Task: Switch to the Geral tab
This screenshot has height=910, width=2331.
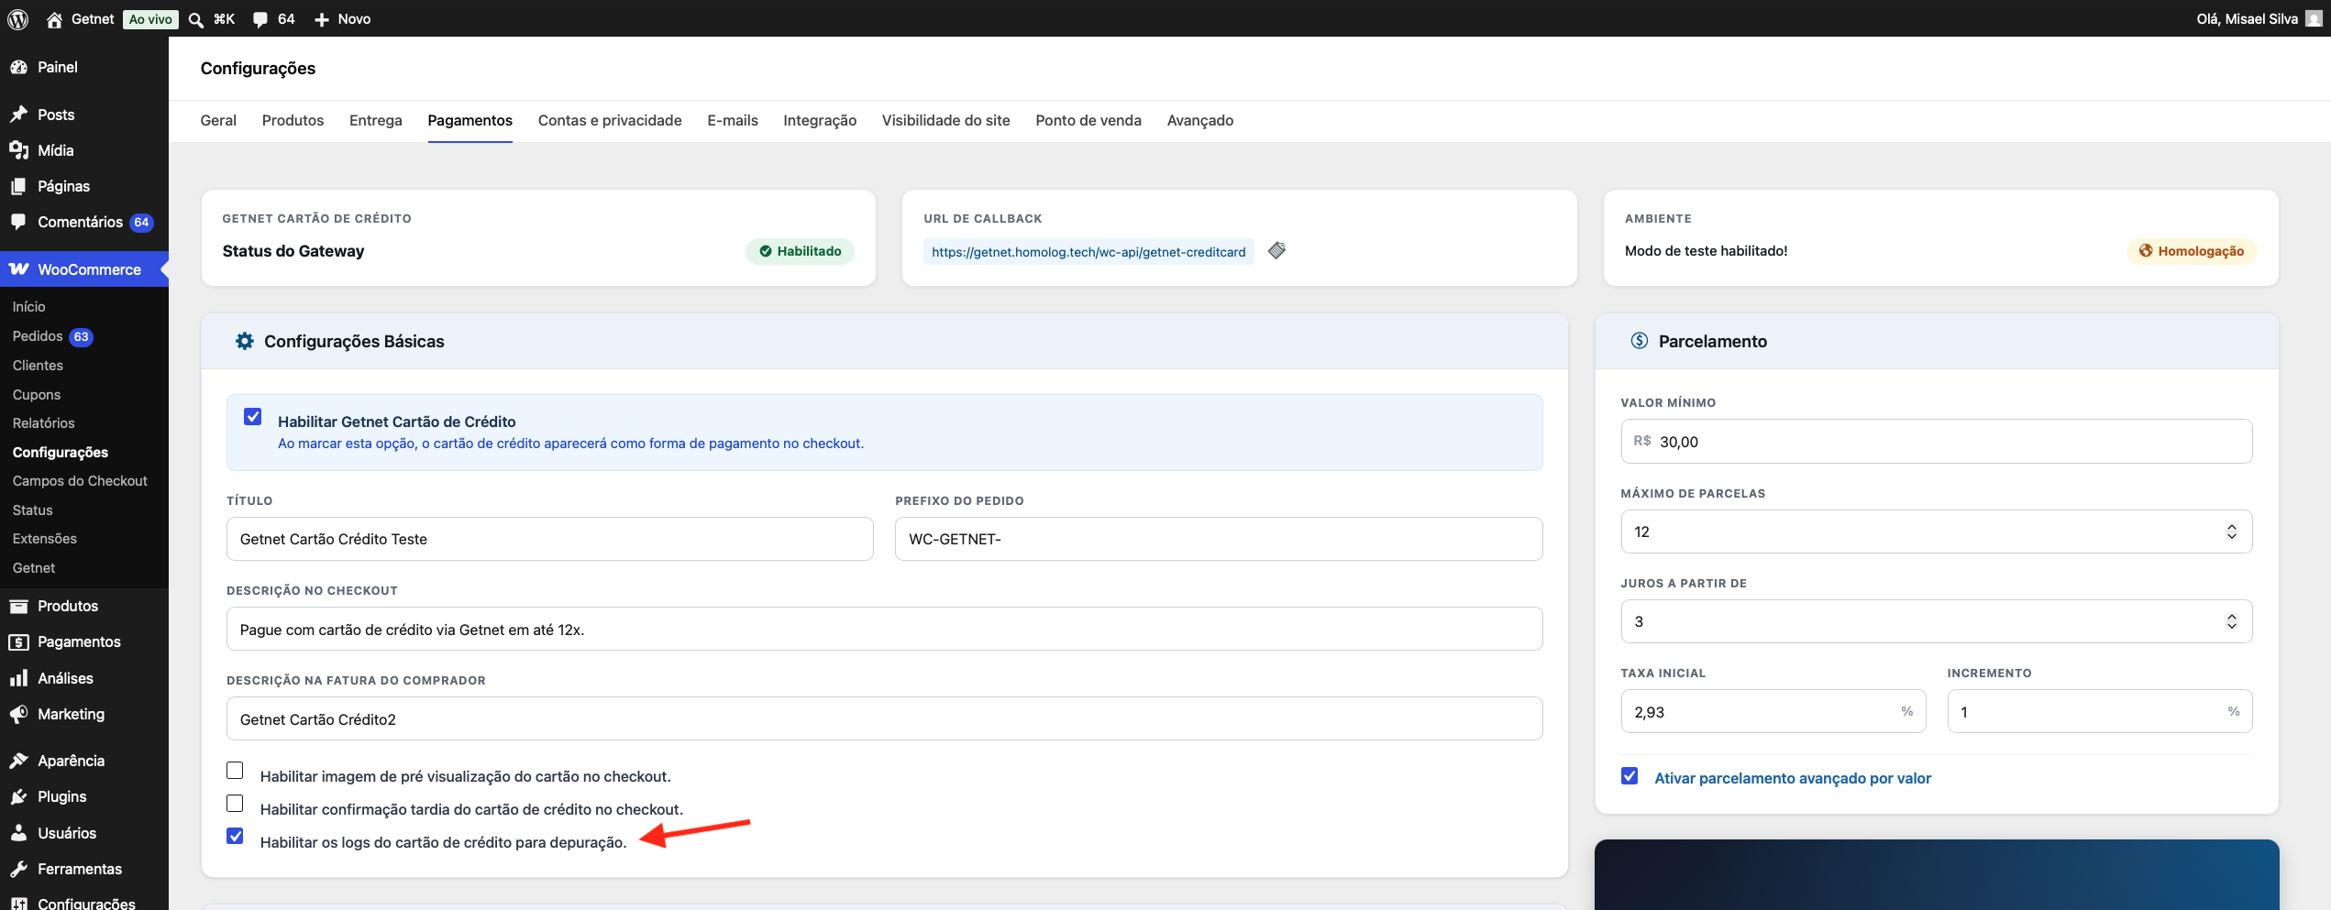Action: click(x=218, y=120)
